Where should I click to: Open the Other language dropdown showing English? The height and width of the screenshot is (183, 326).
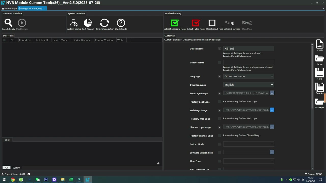[248, 85]
